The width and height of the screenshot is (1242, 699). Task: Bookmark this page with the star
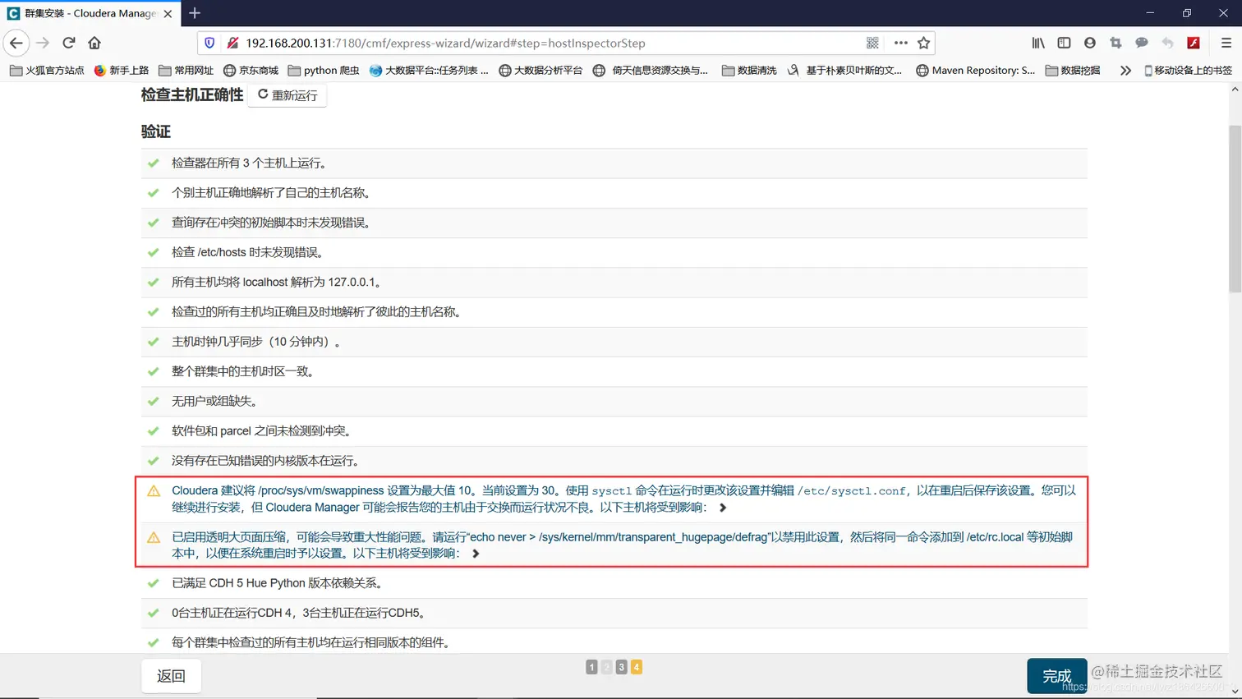923,43
